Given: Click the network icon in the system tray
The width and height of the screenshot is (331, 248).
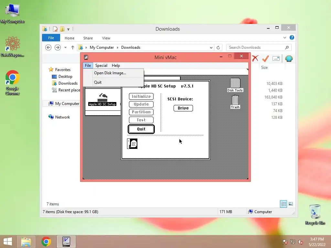Looking at the screenshot, I should click(293, 242).
